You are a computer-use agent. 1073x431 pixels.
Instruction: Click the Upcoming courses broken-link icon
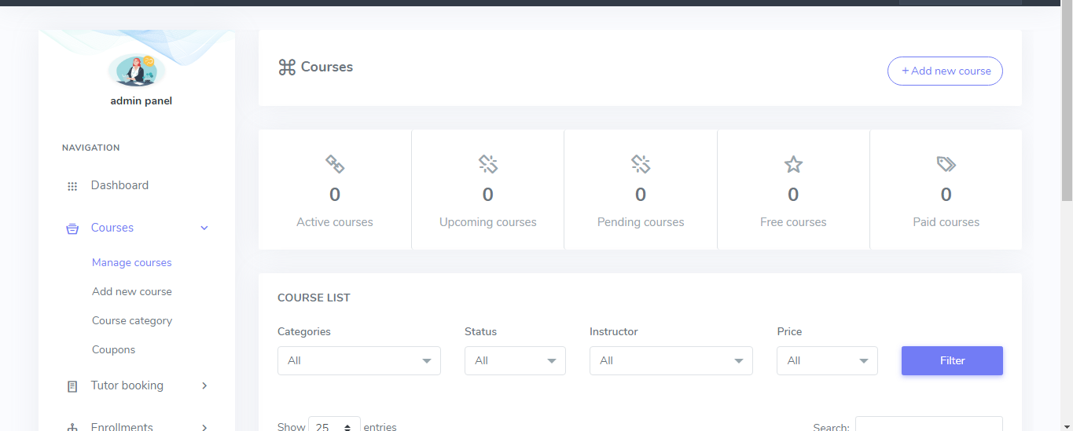[x=488, y=164]
